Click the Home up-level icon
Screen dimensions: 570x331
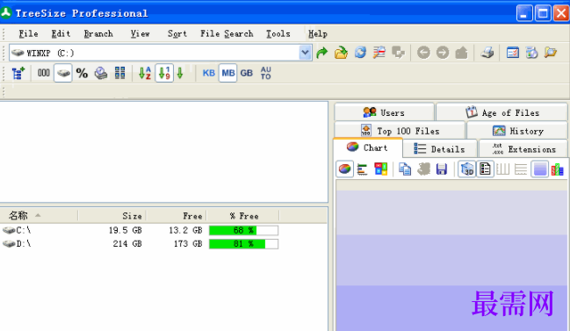pyautogui.click(x=461, y=53)
